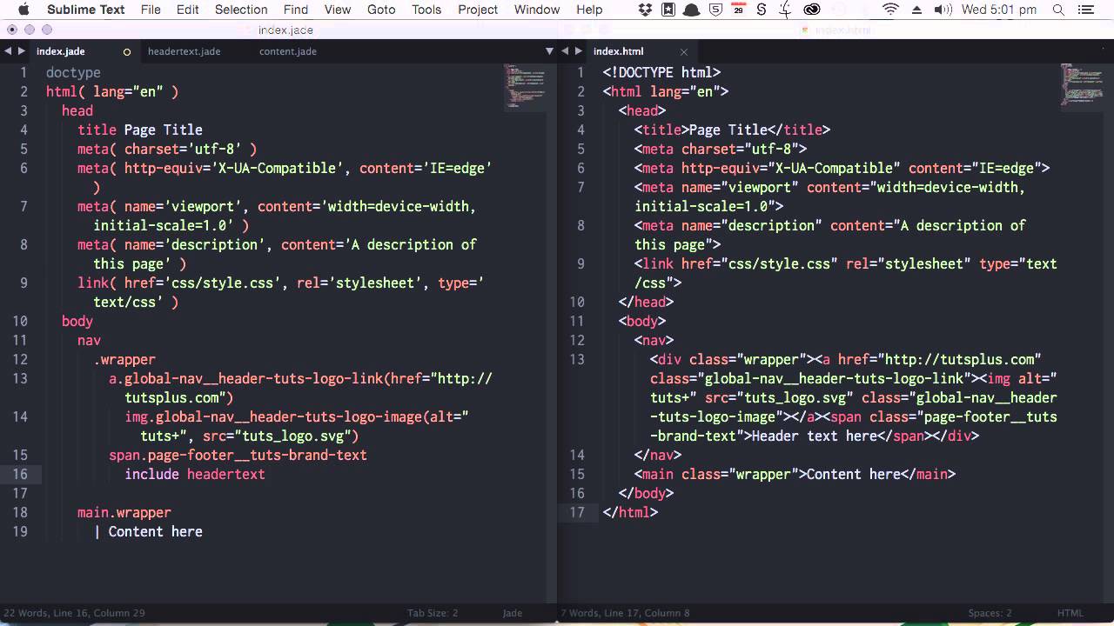Switch to the content.jade tab
The height and width of the screenshot is (626, 1114).
(x=287, y=51)
